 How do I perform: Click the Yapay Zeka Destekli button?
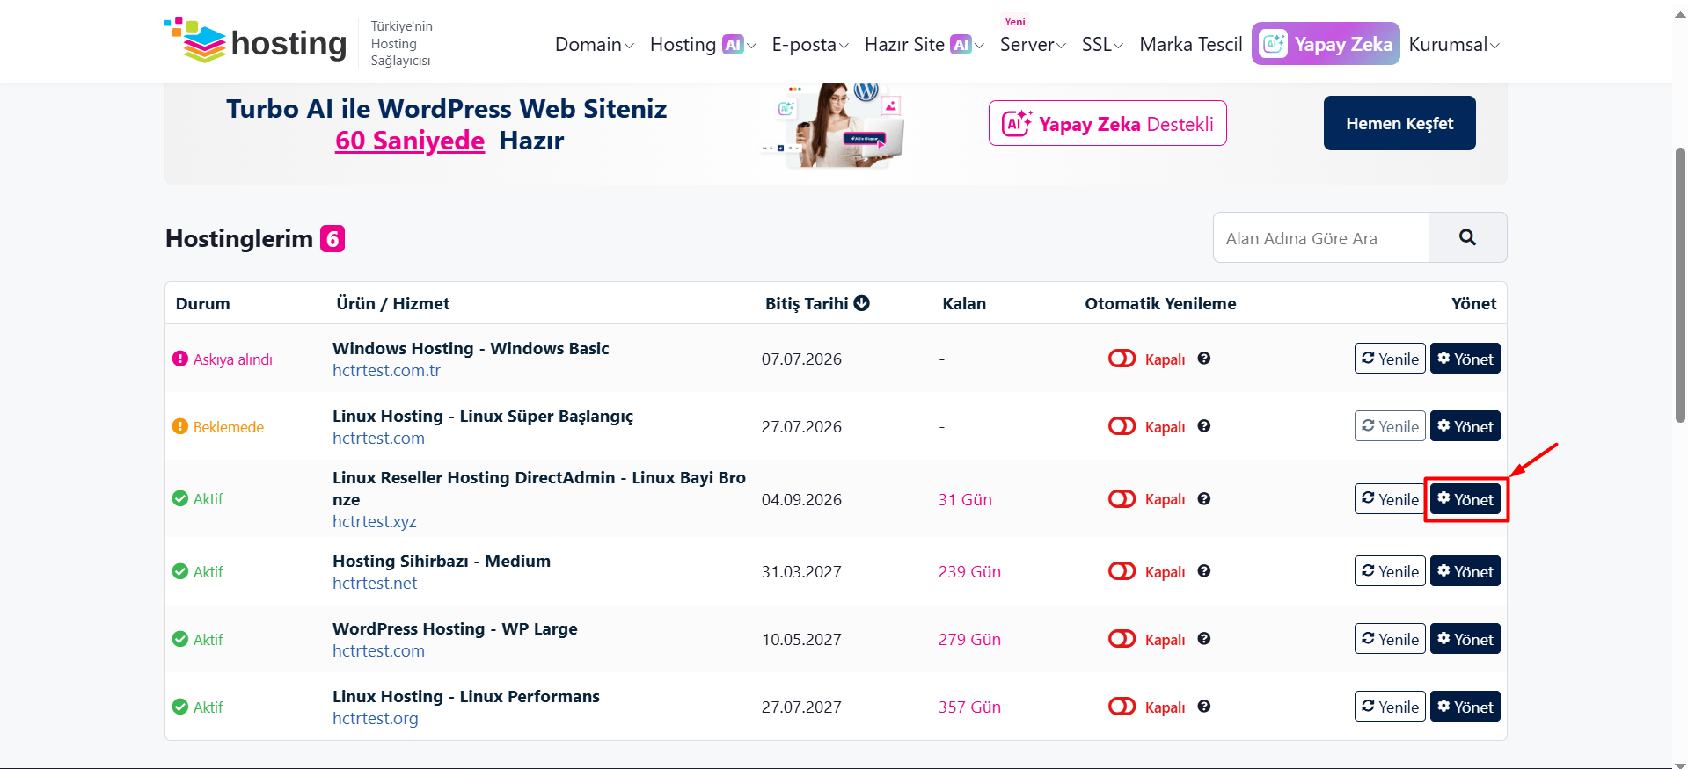click(x=1107, y=123)
